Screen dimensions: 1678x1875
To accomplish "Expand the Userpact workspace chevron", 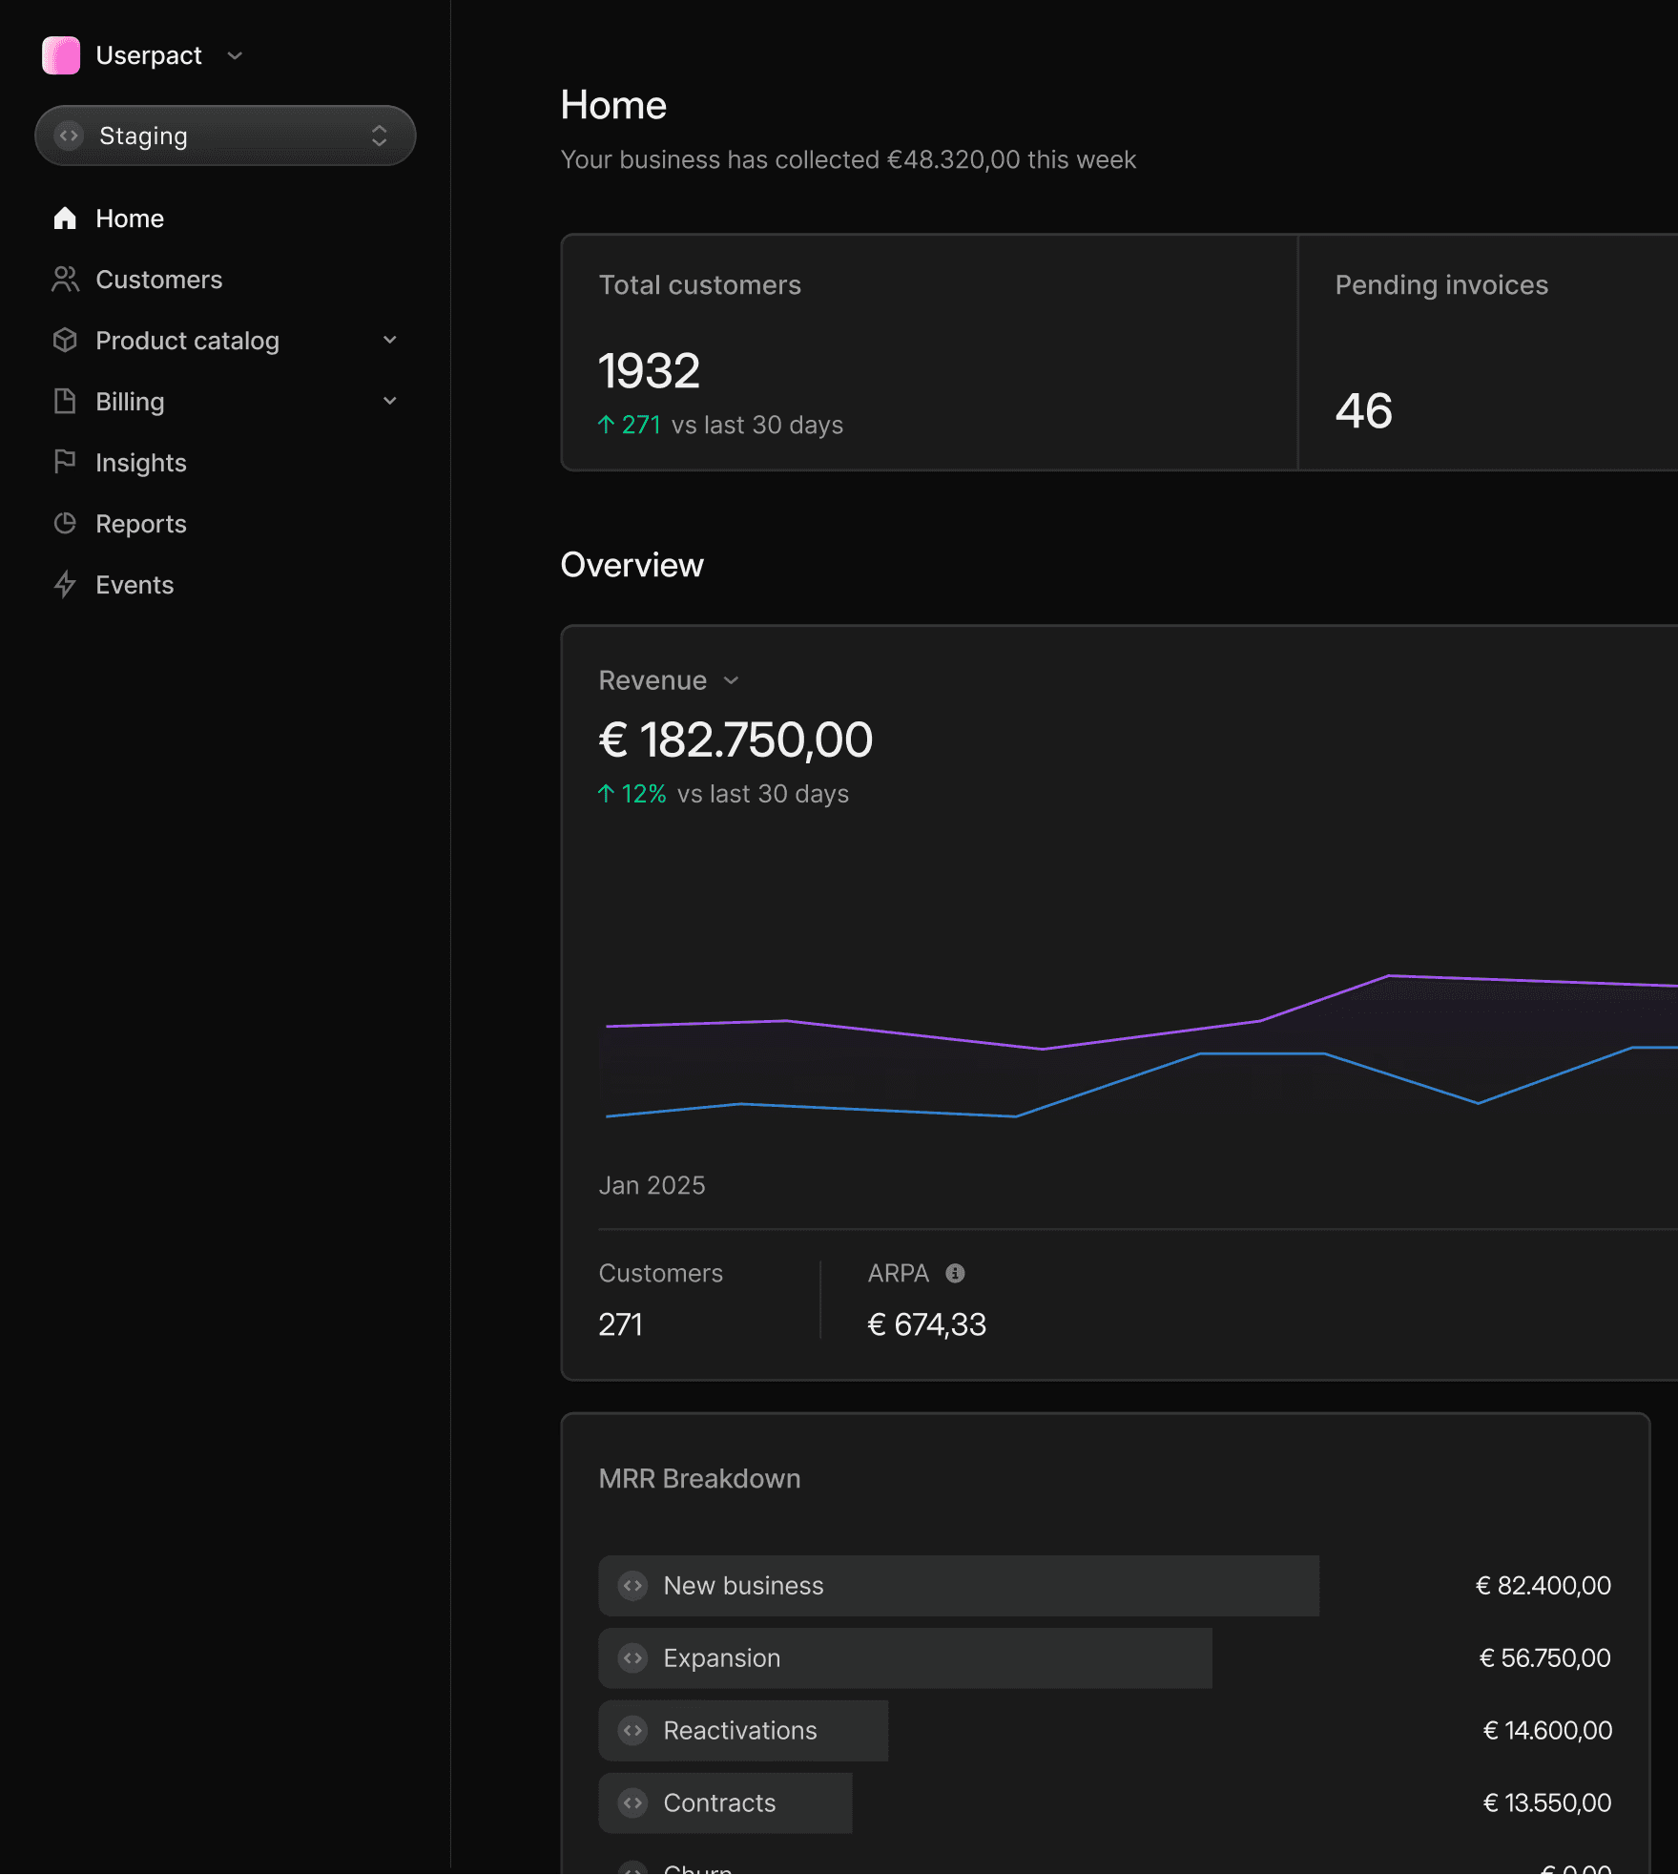I will pos(235,55).
